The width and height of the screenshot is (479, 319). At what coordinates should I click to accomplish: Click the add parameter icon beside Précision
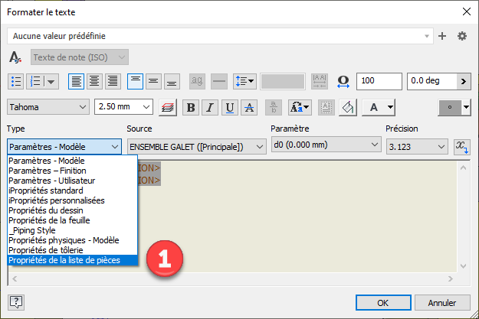click(461, 146)
